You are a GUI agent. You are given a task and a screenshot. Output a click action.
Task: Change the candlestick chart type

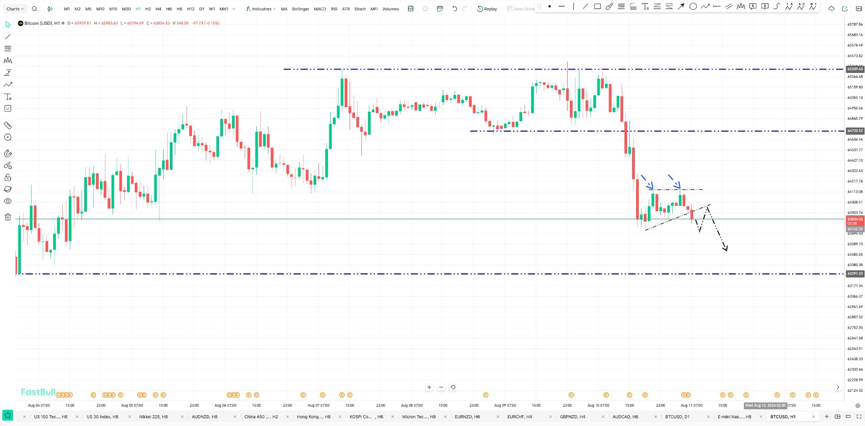click(50, 9)
